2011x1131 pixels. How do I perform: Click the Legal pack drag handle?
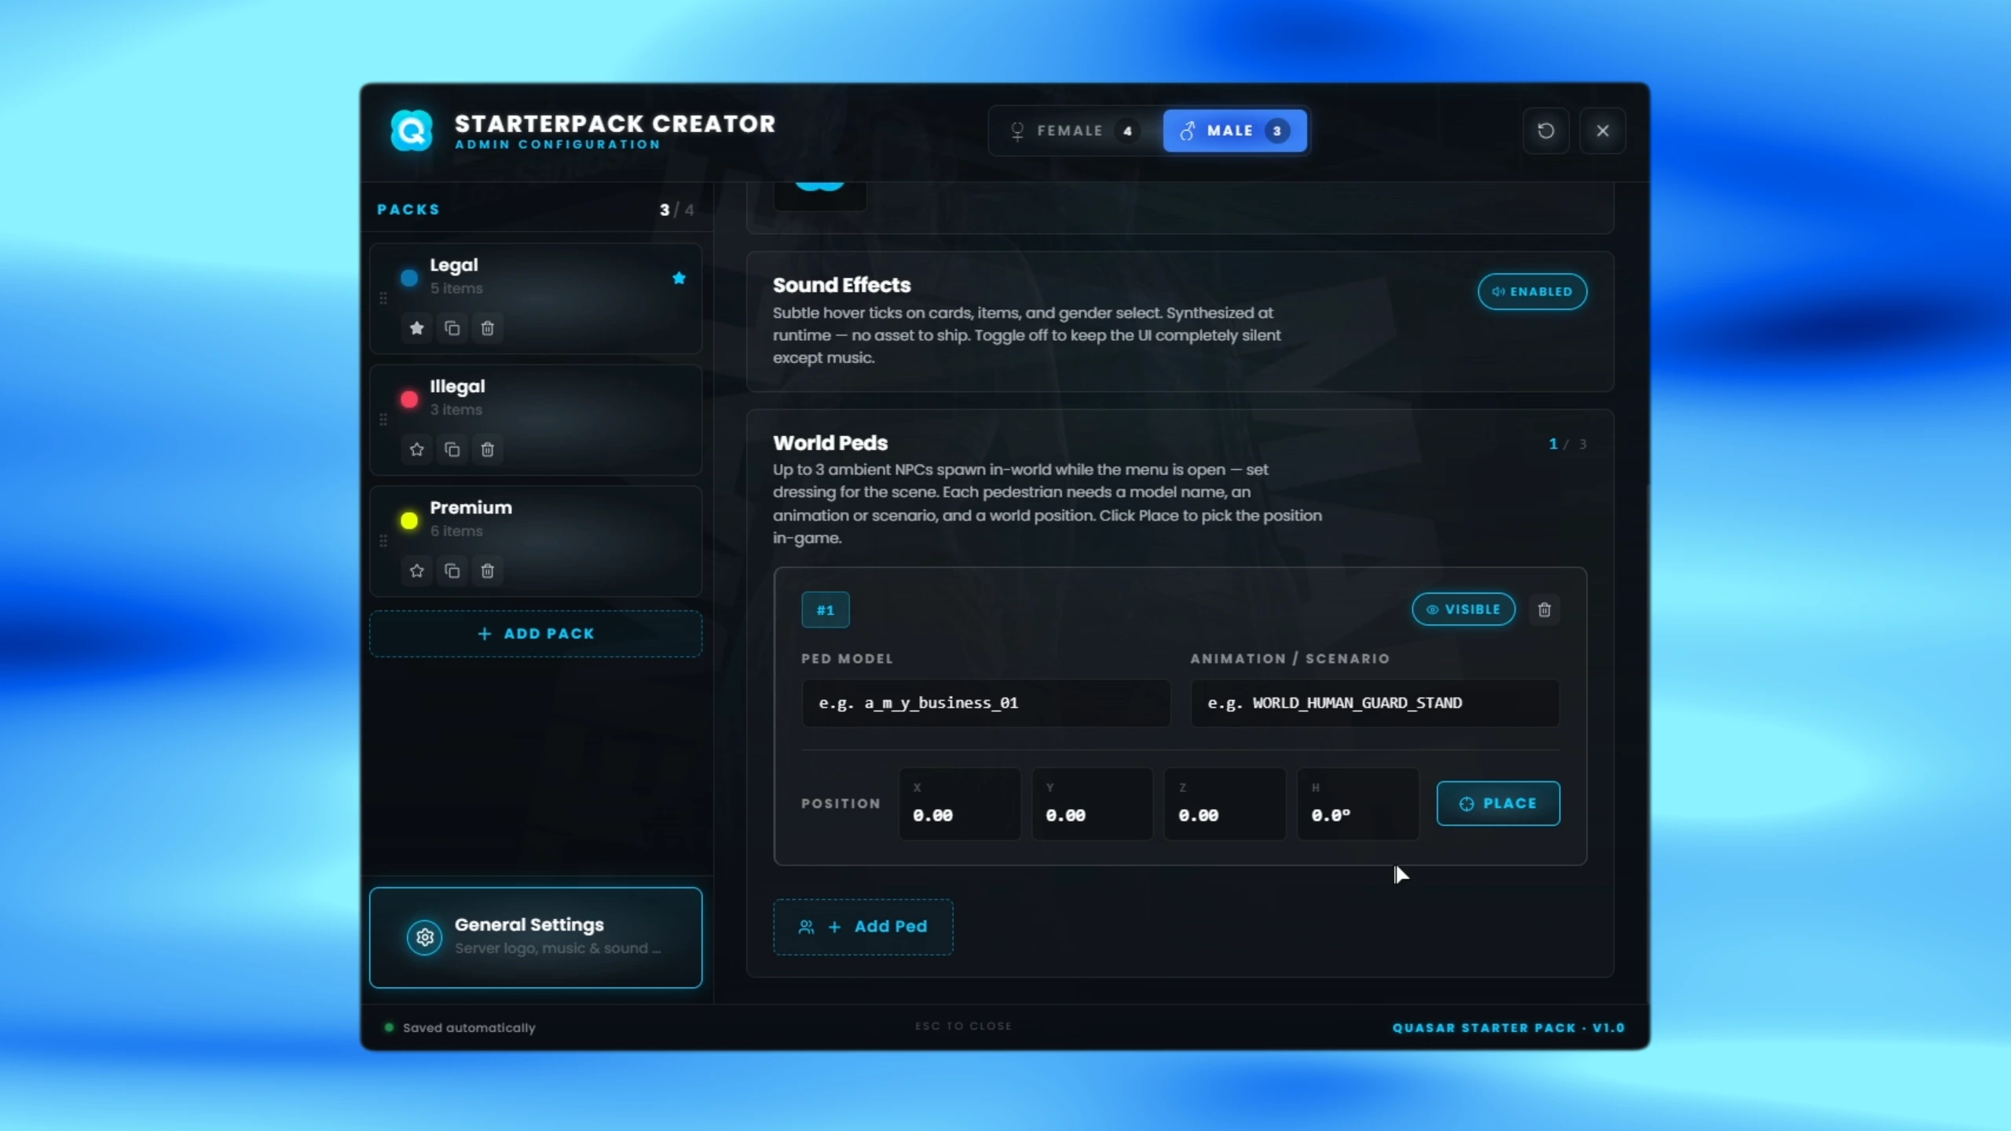point(383,298)
